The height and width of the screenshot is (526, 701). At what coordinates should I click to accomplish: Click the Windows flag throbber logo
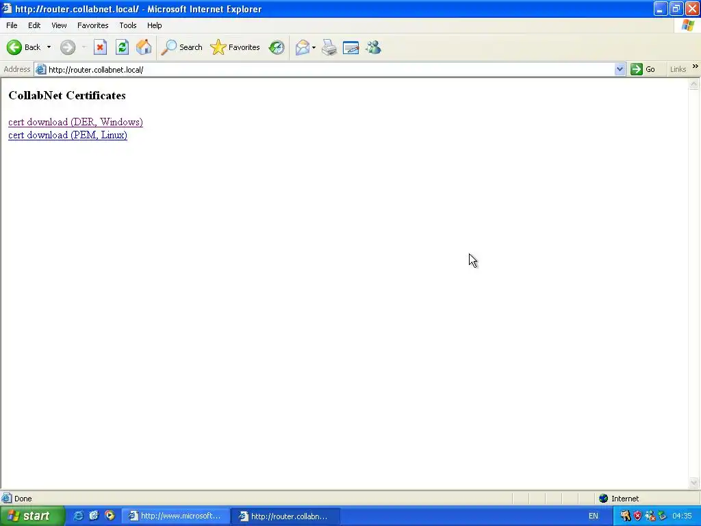(687, 25)
